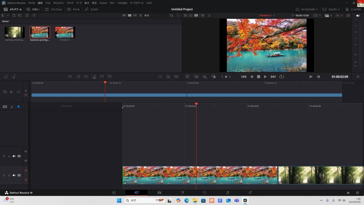The width and height of the screenshot is (364, 205).
Task: Open the ワークスペース (Workspace) menu
Action: [x=136, y=3]
